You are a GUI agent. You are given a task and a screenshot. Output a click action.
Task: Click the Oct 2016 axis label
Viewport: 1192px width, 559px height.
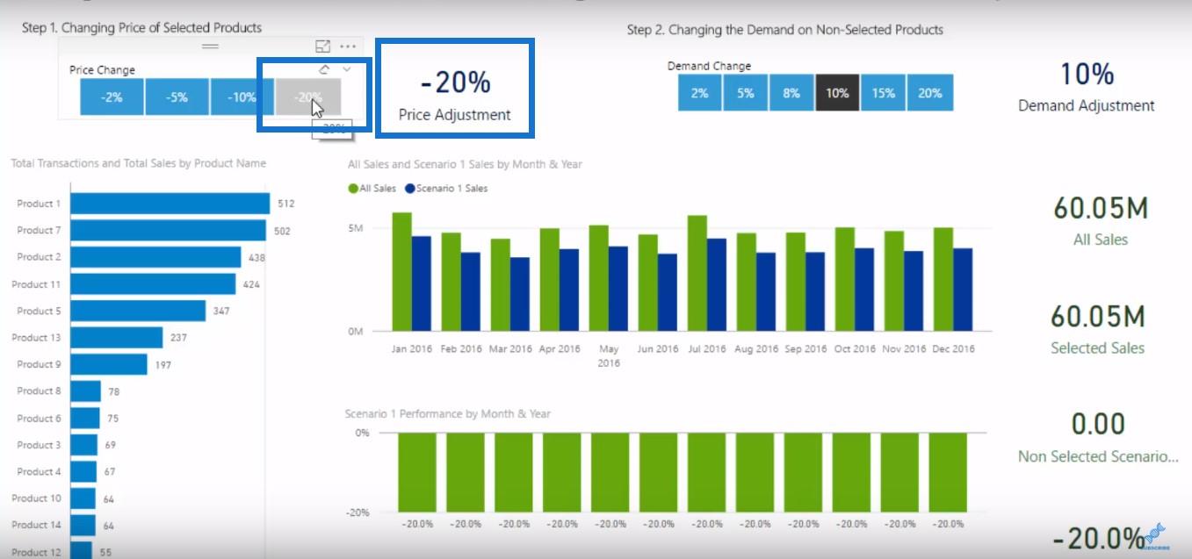[855, 348]
